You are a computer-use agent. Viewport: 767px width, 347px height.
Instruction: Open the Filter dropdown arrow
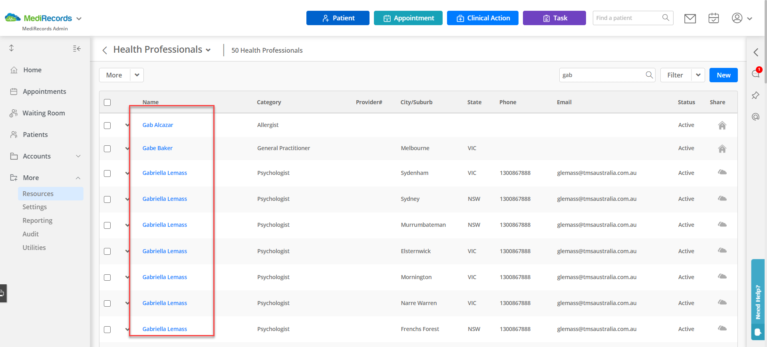pyautogui.click(x=698, y=75)
